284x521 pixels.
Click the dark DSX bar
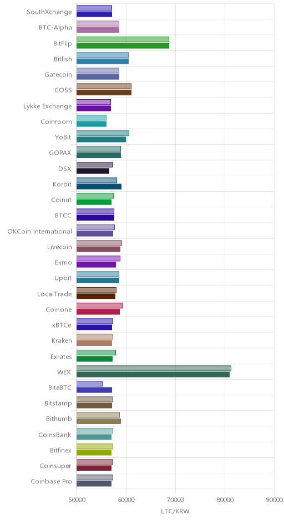point(93,171)
